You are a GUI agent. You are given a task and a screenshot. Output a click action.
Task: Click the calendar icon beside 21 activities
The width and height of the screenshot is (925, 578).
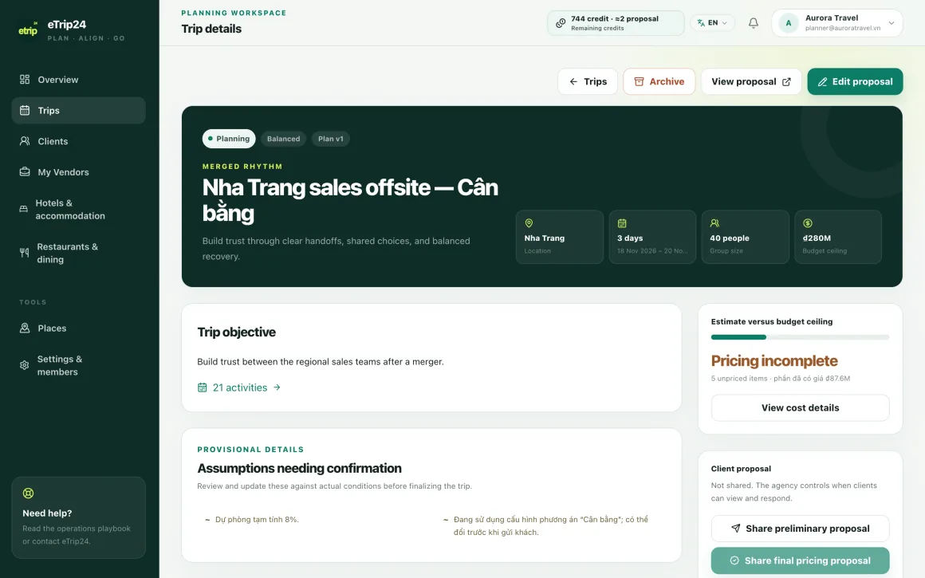[203, 387]
